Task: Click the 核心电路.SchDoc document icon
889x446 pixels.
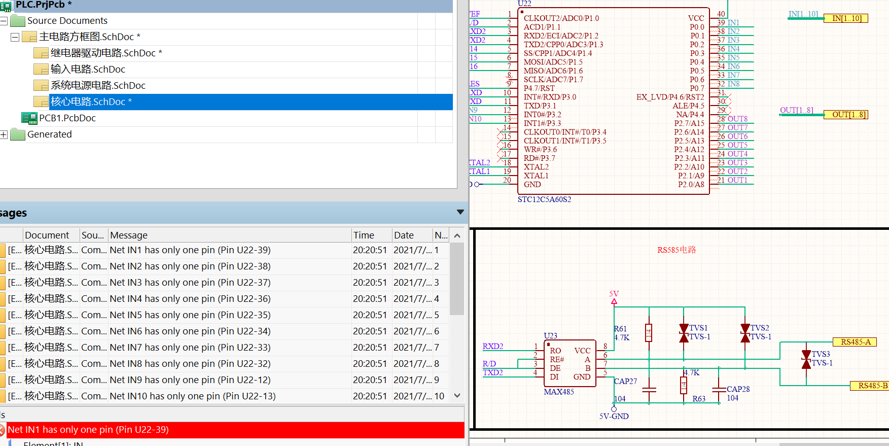Action: tap(41, 102)
